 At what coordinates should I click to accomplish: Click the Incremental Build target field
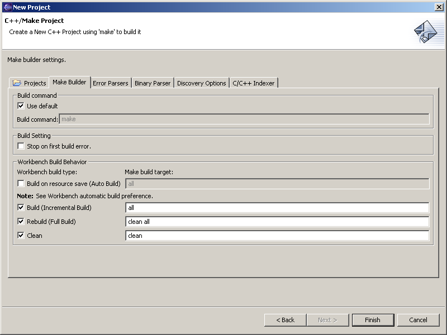click(x=277, y=208)
